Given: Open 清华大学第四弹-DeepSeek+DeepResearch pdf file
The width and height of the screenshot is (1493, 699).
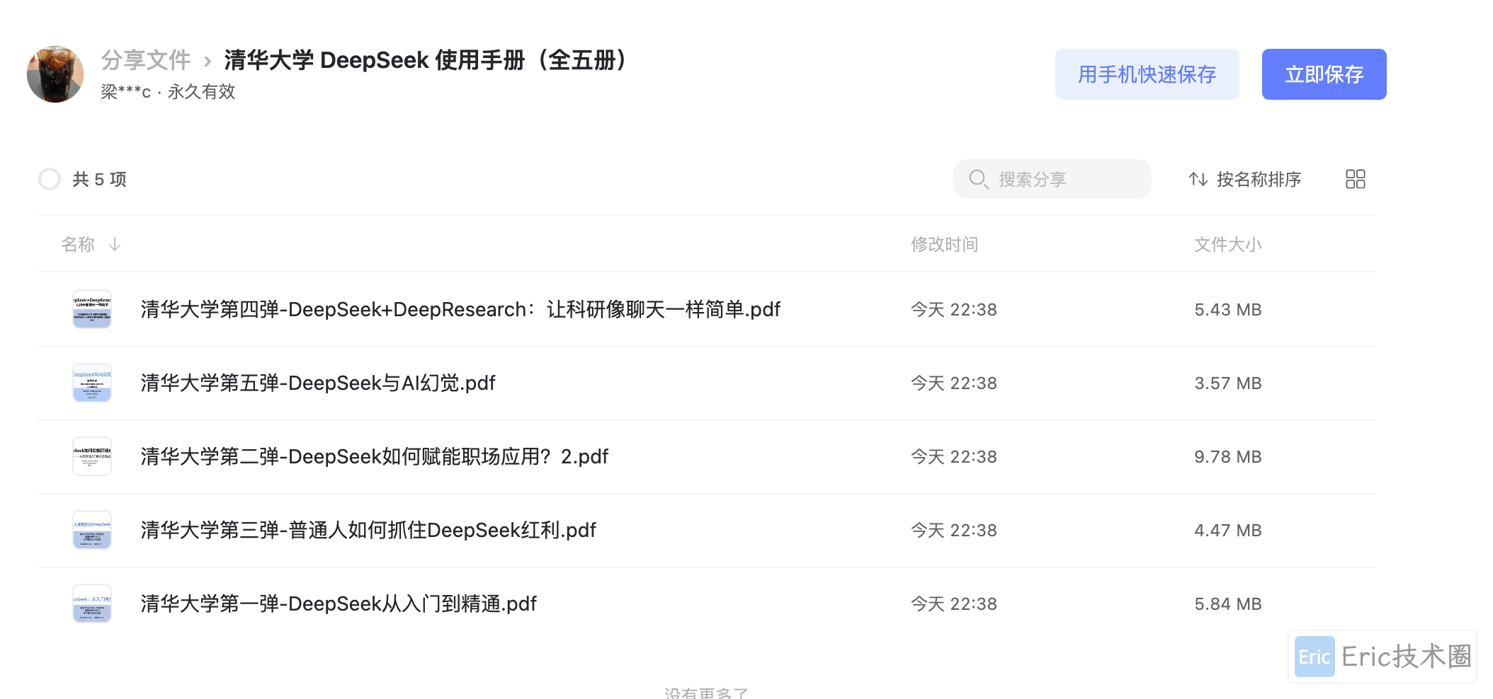Looking at the screenshot, I should click(x=460, y=309).
